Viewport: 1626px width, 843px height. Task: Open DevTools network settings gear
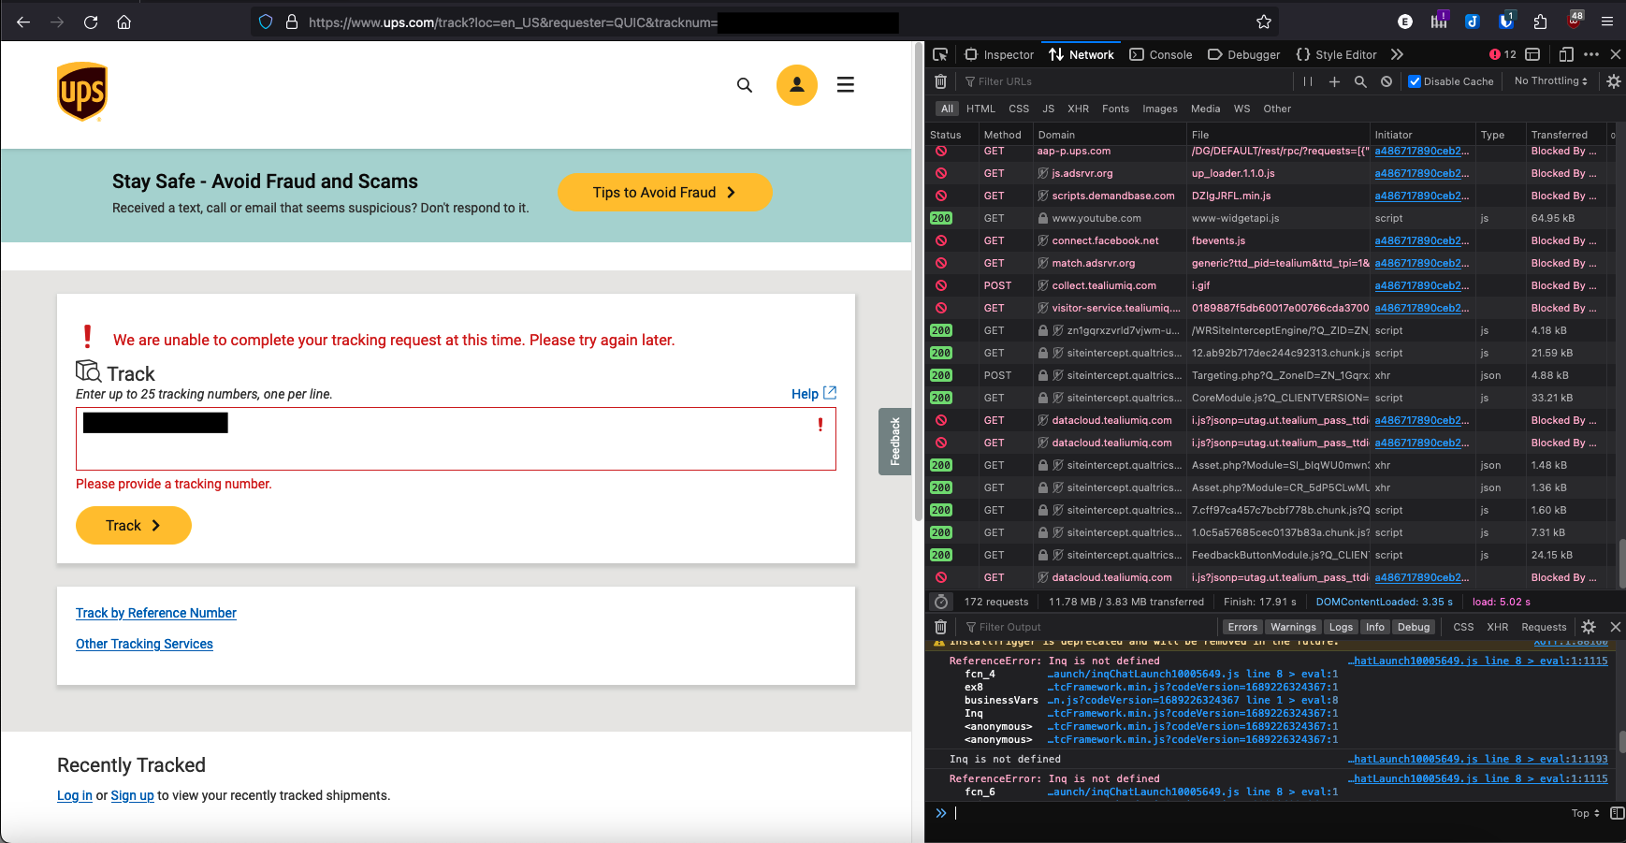click(1613, 81)
